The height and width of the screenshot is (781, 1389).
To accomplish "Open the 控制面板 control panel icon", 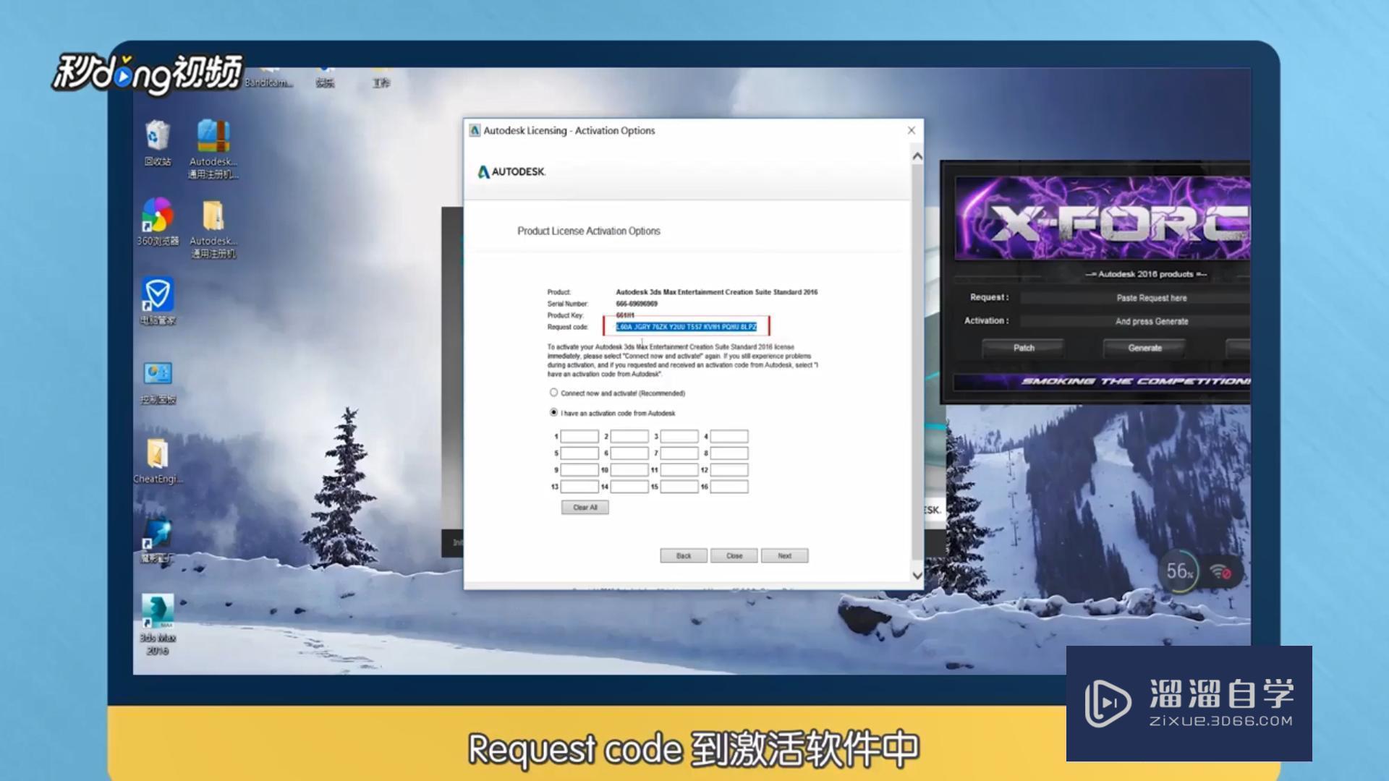I will [x=157, y=382].
